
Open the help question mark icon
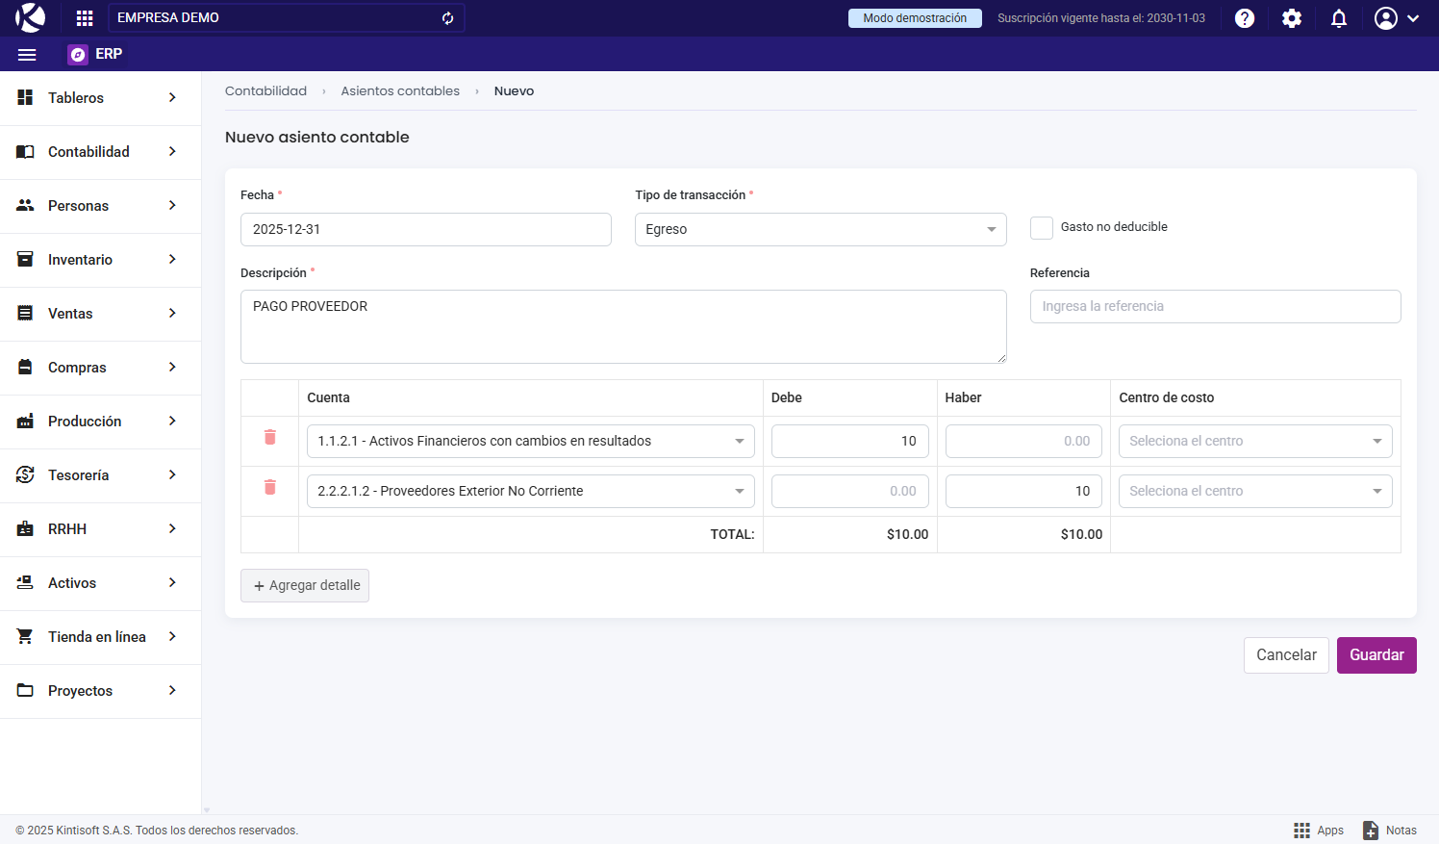(x=1245, y=18)
